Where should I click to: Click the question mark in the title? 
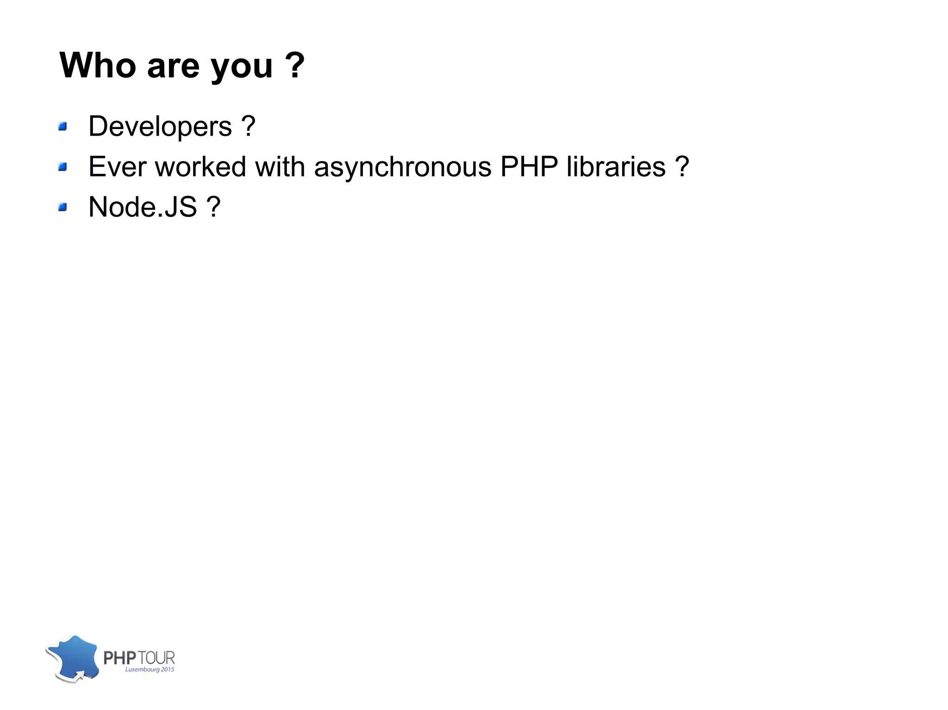[295, 65]
